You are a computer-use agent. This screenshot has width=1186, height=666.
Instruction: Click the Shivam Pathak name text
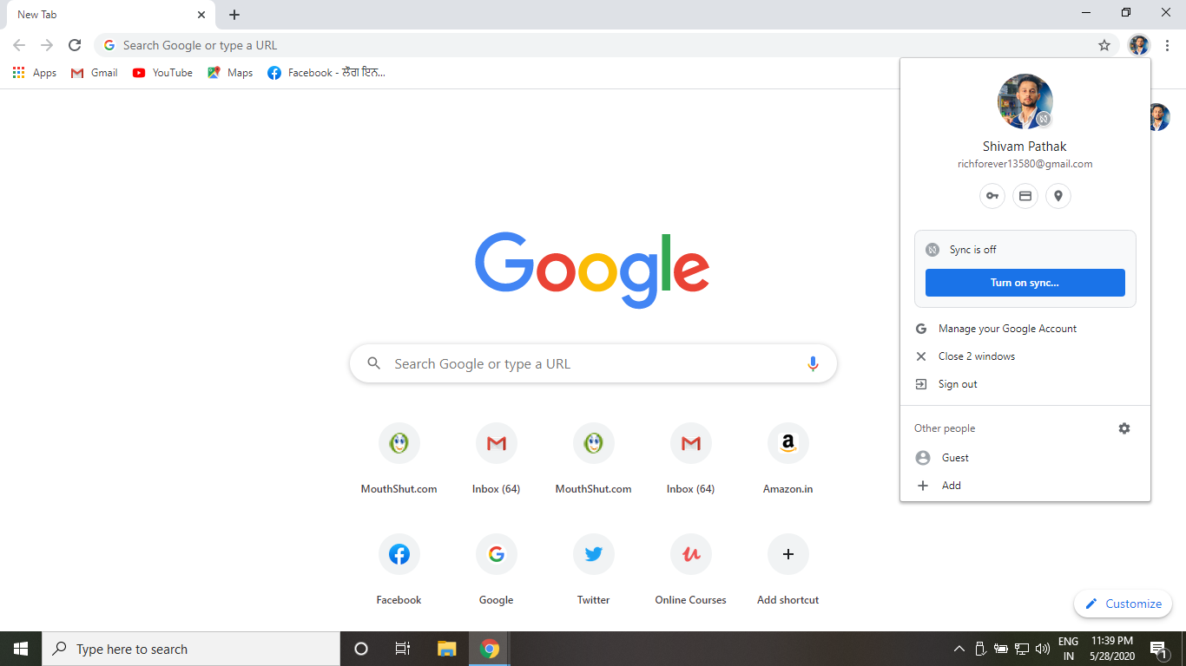point(1025,147)
